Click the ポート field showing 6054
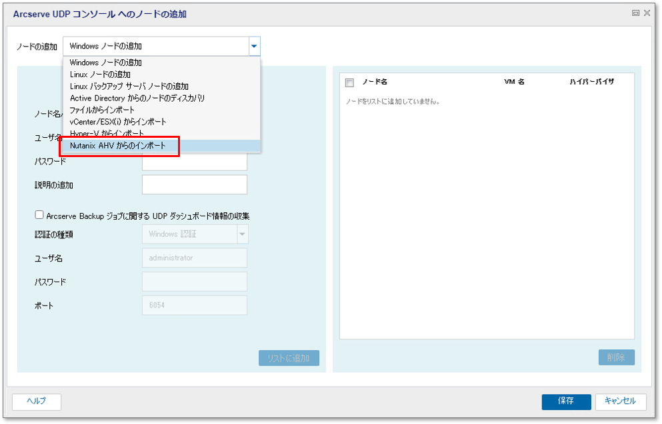 coord(195,305)
